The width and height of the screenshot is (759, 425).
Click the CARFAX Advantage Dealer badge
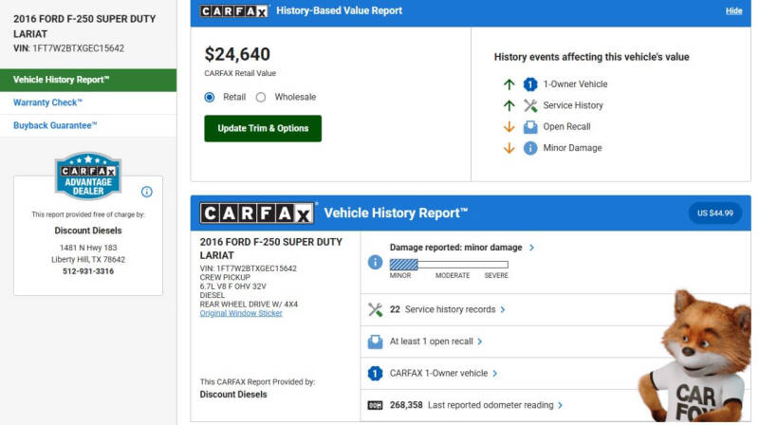coord(88,176)
